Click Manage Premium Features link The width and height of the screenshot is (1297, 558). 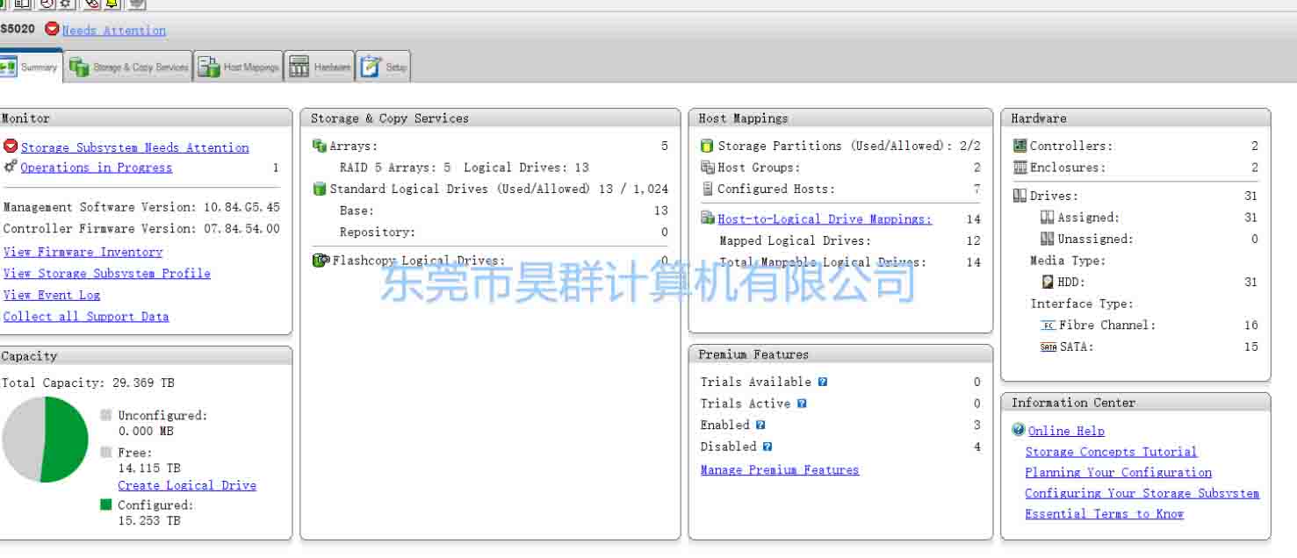(780, 470)
